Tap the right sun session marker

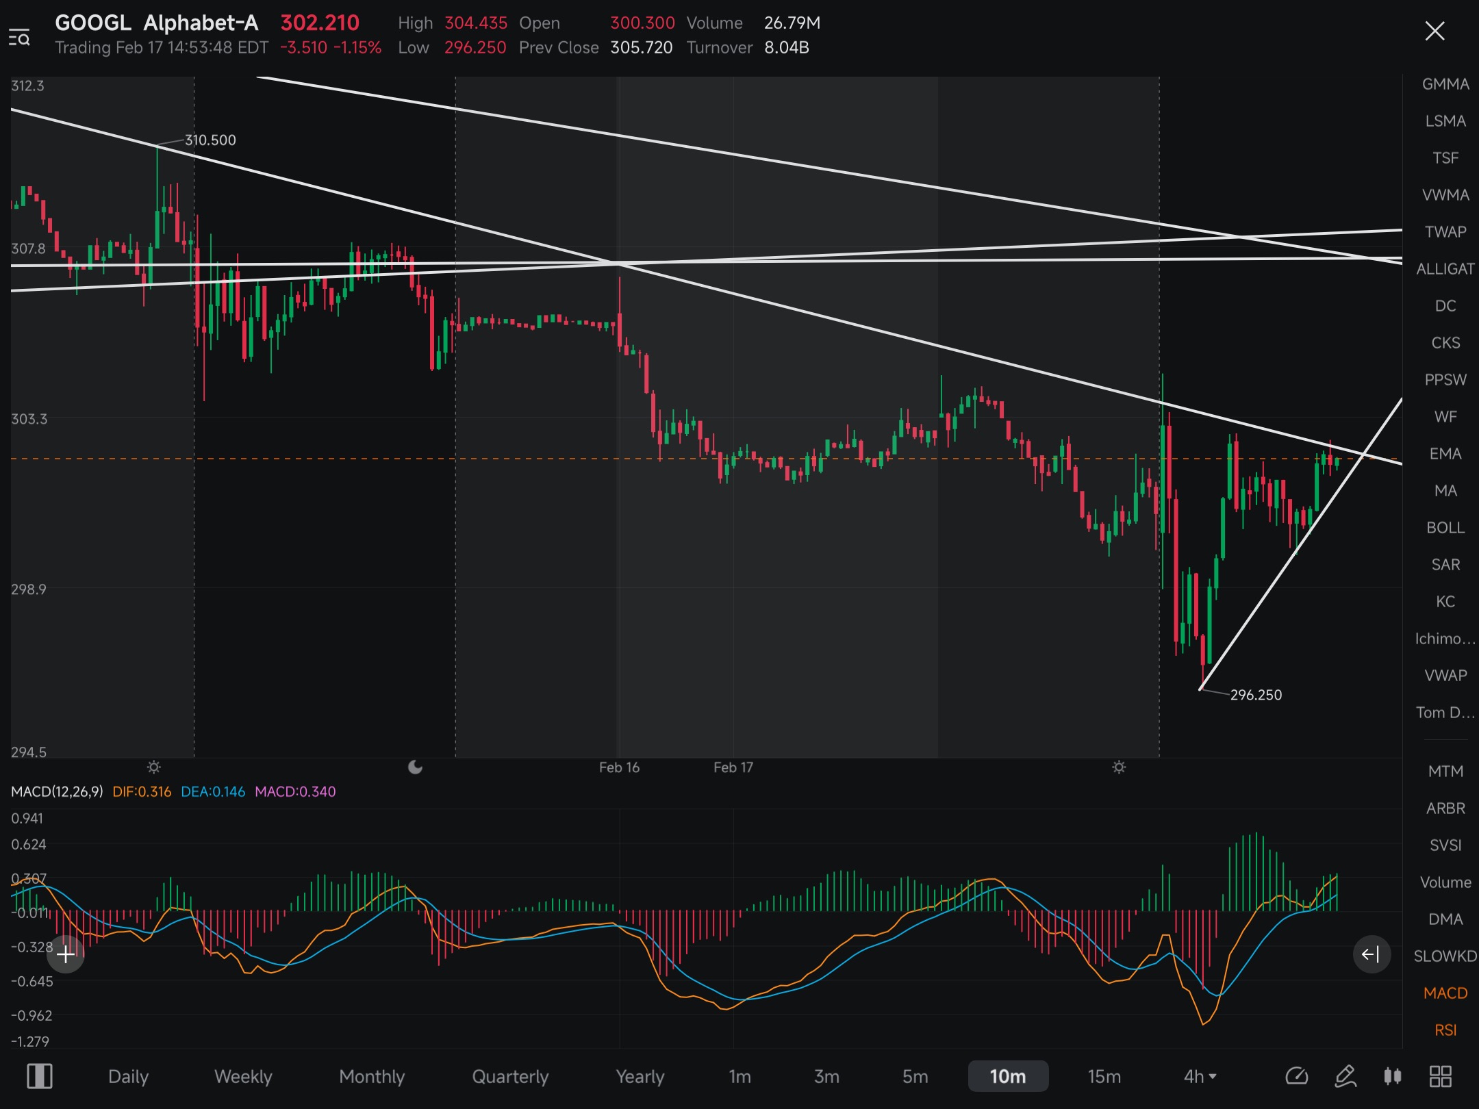[x=1119, y=767]
